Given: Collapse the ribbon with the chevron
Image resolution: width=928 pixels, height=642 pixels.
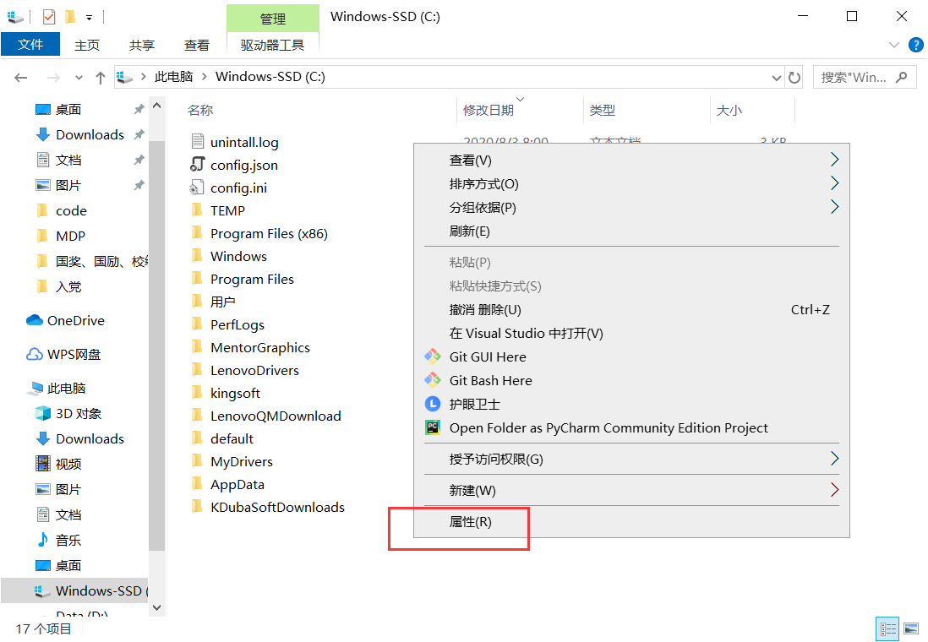Looking at the screenshot, I should 893,45.
